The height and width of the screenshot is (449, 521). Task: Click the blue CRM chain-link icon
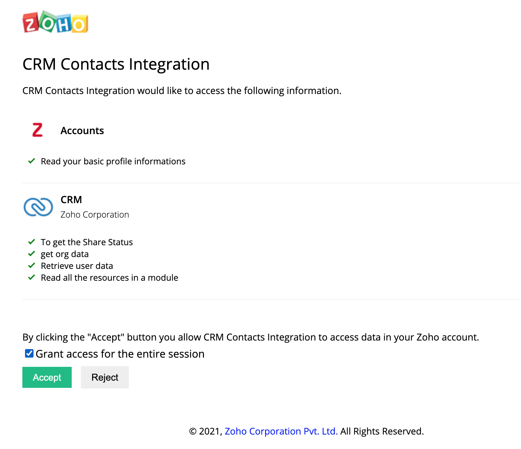pyautogui.click(x=38, y=207)
